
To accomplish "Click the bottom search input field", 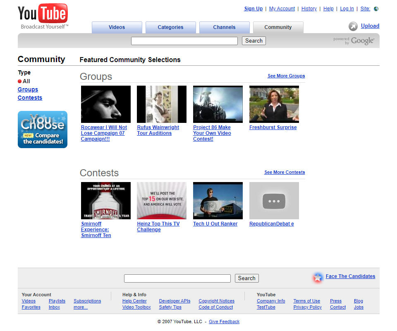I will [x=177, y=278].
